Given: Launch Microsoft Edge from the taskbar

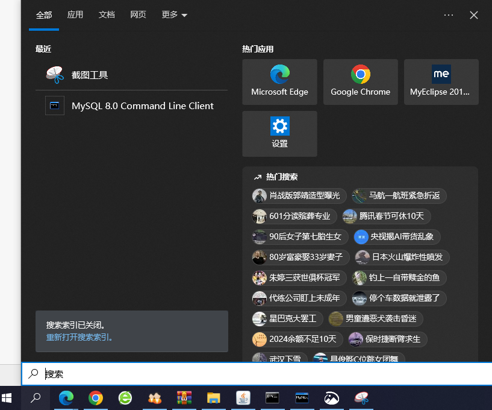Looking at the screenshot, I should [x=66, y=398].
